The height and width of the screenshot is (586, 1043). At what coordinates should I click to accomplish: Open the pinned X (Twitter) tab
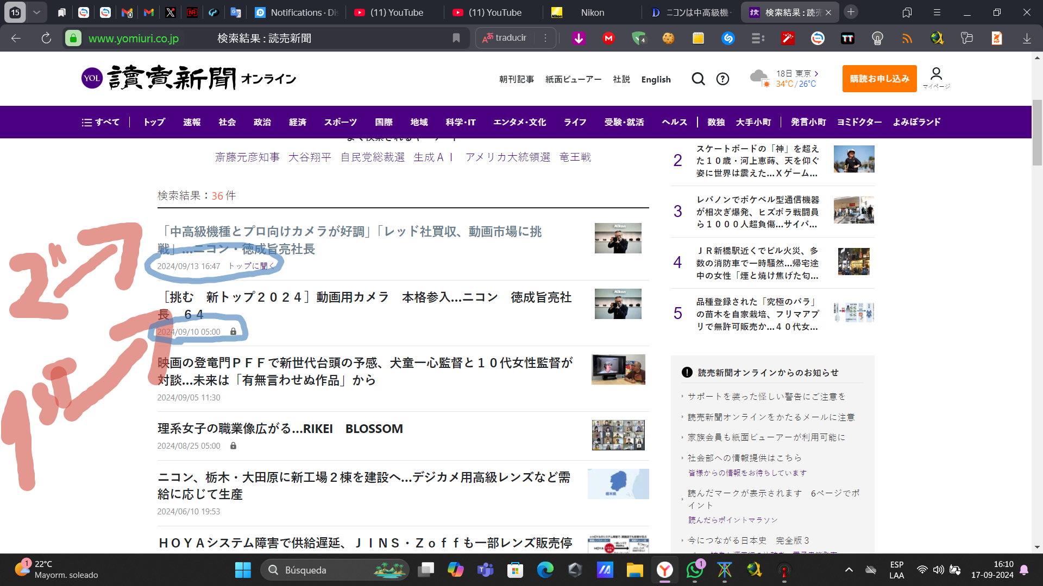click(x=171, y=12)
